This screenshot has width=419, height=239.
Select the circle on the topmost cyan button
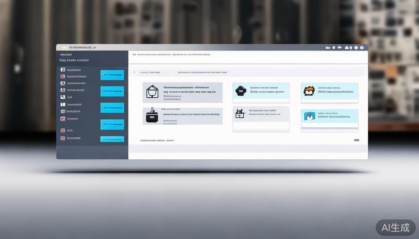[x=104, y=75]
